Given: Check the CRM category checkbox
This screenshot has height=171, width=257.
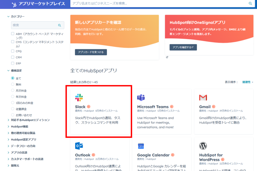Looking at the screenshot, I should coord(13,57).
